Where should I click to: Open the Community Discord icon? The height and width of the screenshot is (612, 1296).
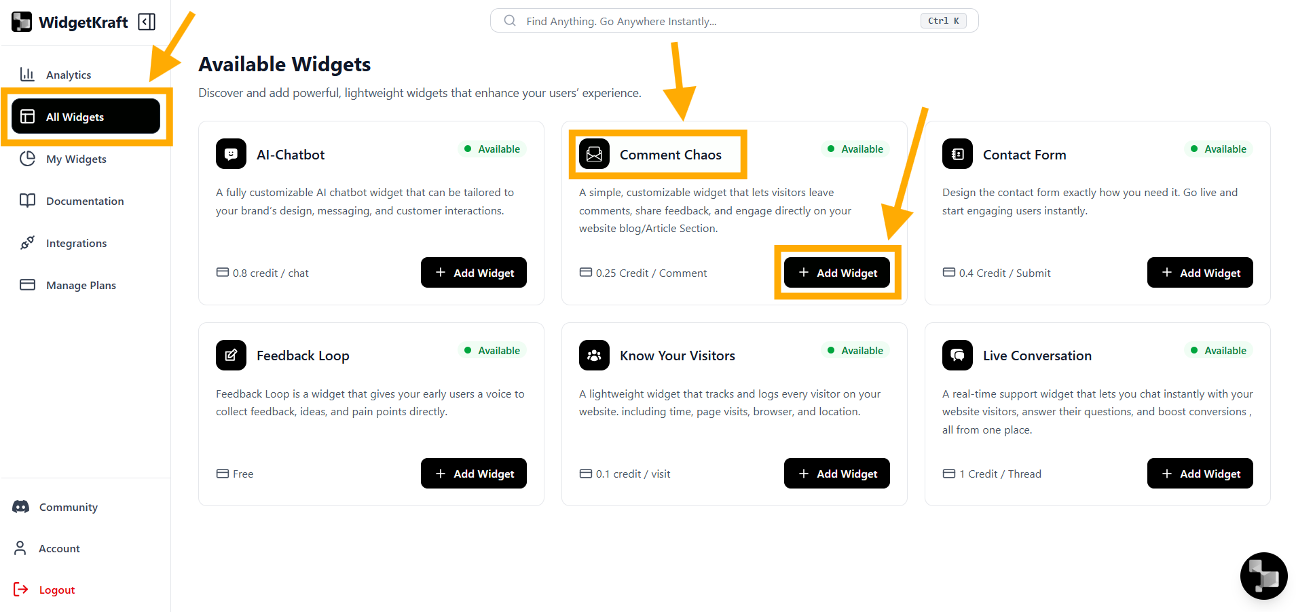click(x=21, y=507)
